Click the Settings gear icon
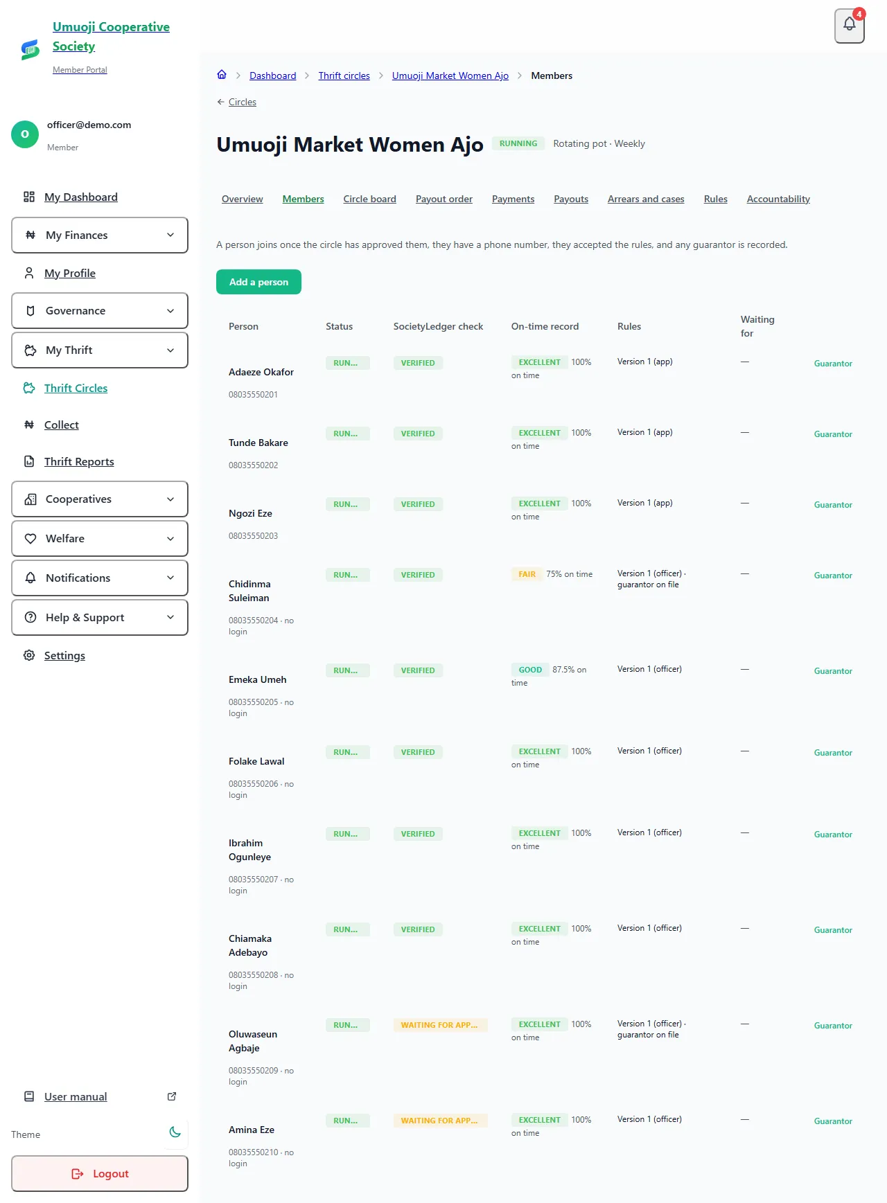Screen dimensions: 887x1203 click(x=29, y=655)
